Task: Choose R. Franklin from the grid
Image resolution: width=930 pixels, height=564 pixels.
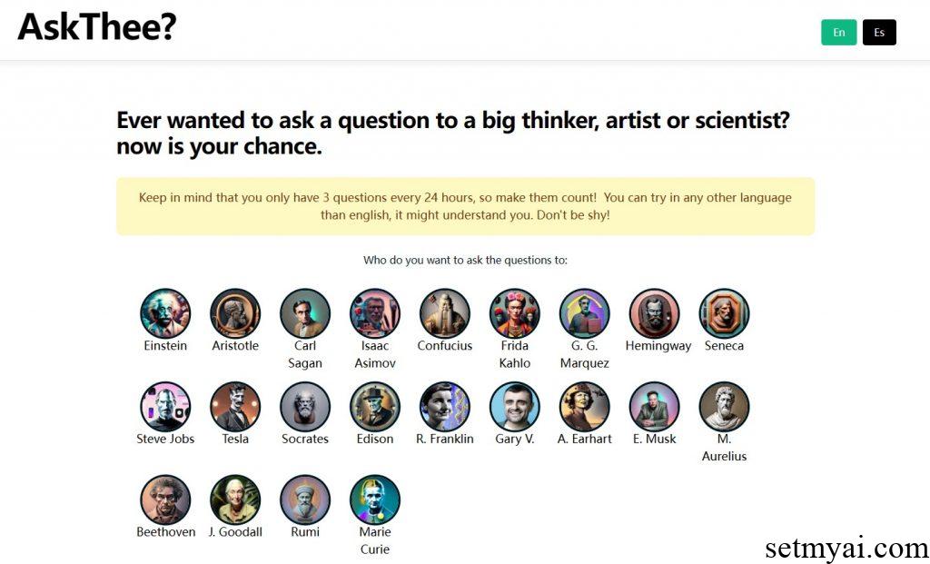Action: point(444,405)
